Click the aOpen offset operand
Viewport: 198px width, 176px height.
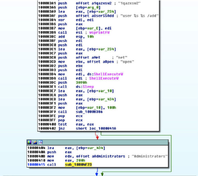(108, 62)
